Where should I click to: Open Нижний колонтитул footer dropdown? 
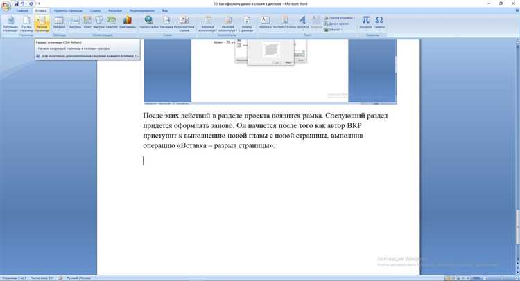[227, 24]
